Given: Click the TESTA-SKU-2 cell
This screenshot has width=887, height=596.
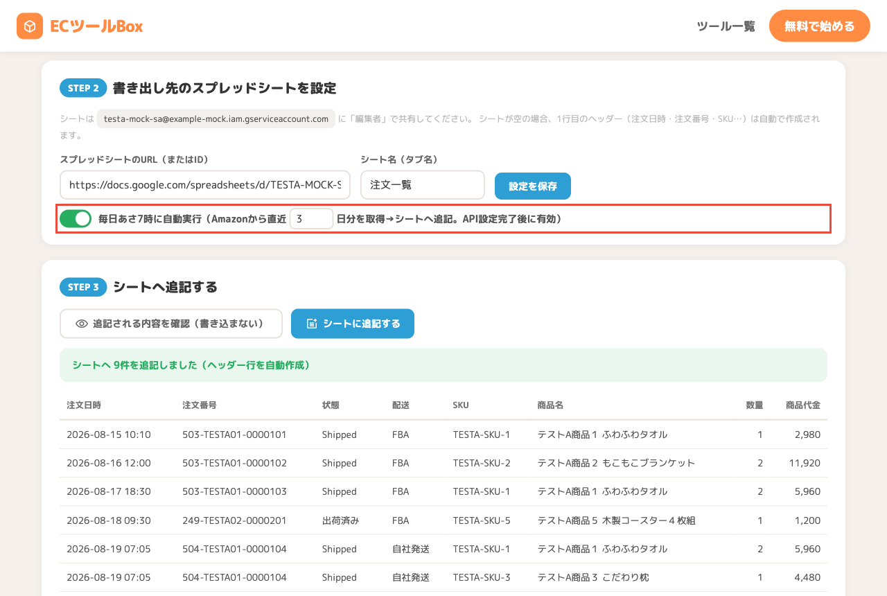Looking at the screenshot, I should click(x=482, y=463).
